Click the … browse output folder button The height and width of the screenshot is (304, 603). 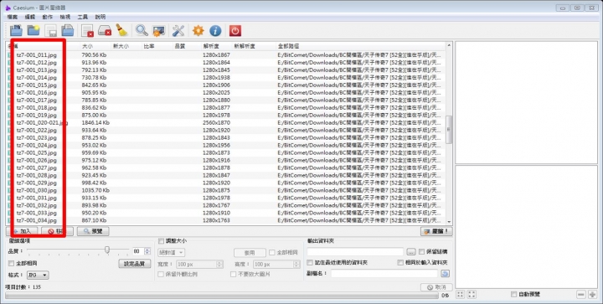click(x=411, y=252)
